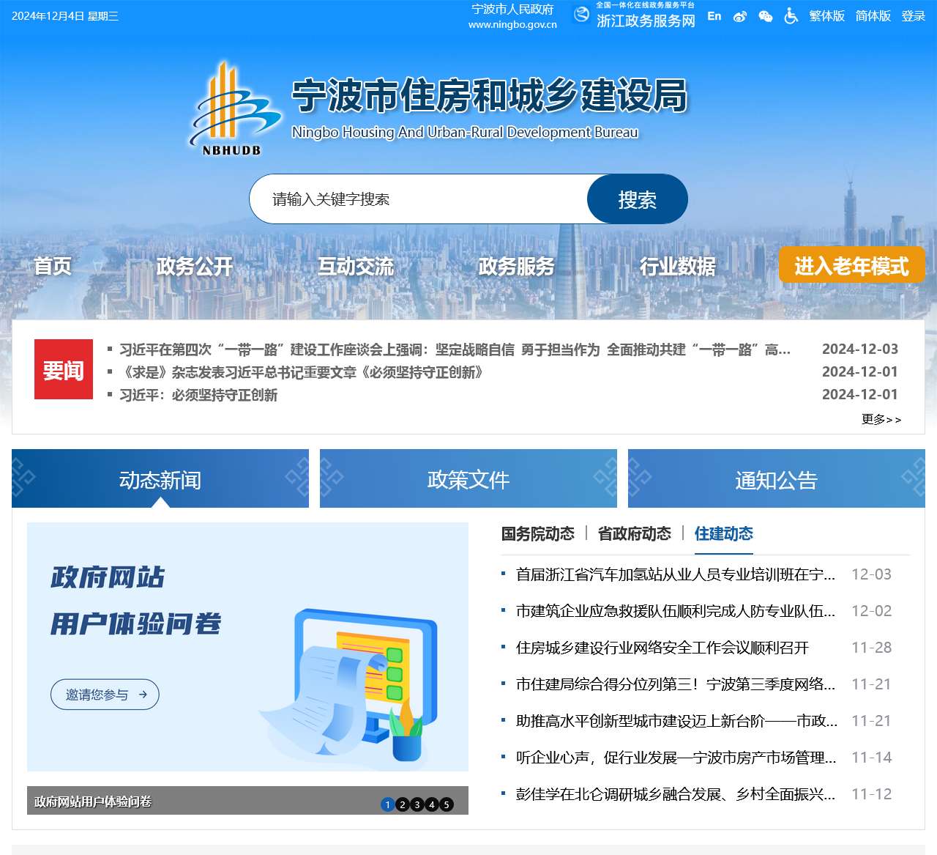Open the accessibility wheelchair icon
This screenshot has height=855, width=937.
(791, 15)
